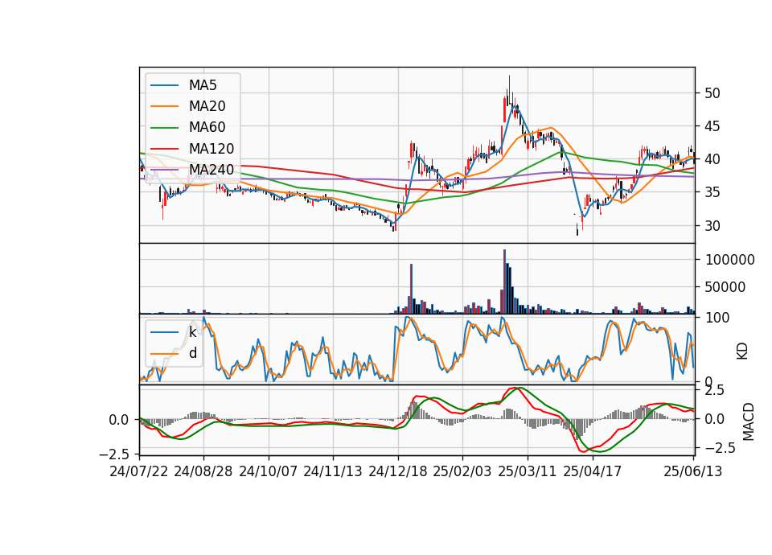Click the MA240 legend label
The height and width of the screenshot is (555, 772).
coord(211,170)
